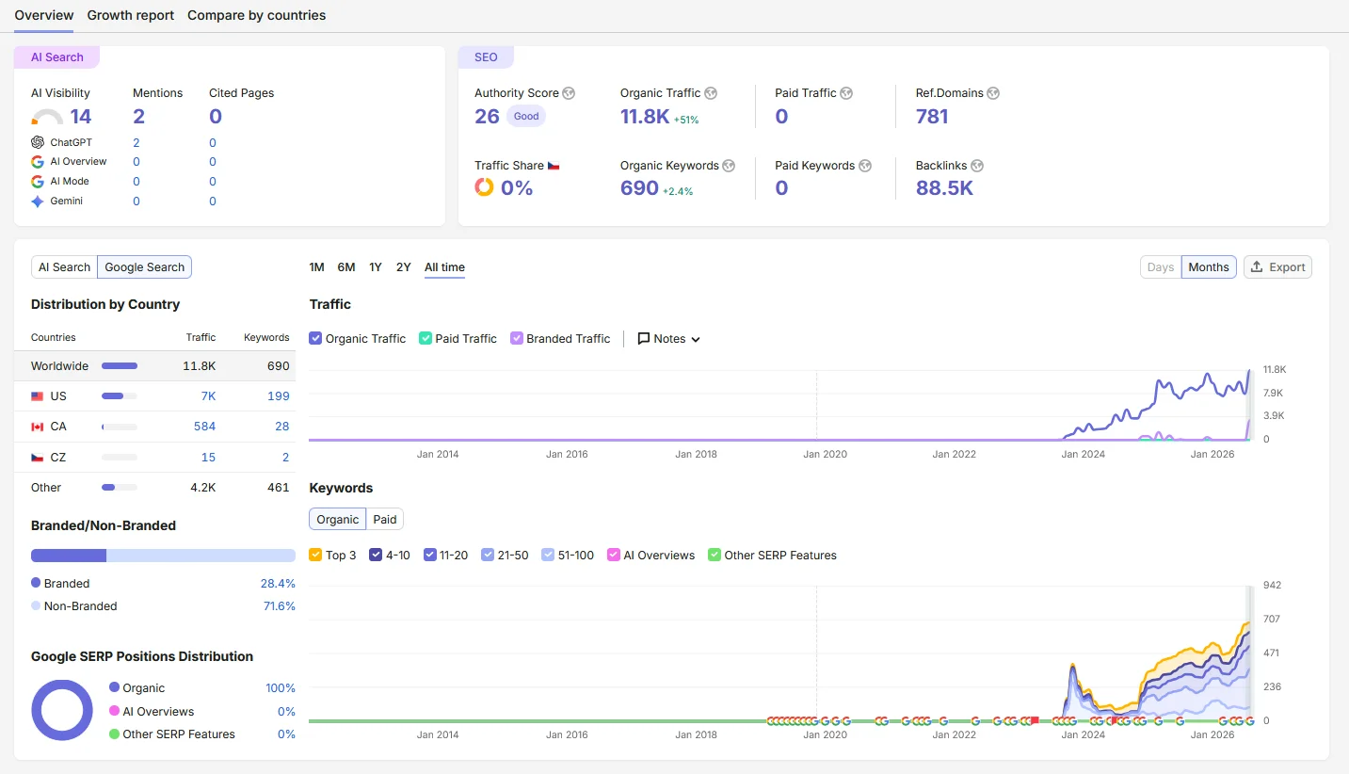Click the Google icon beside AI Overview
This screenshot has height=774, width=1349.
coord(38,162)
